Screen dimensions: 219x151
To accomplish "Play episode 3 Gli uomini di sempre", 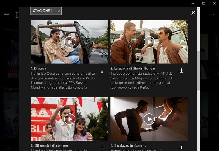I will (70, 119).
